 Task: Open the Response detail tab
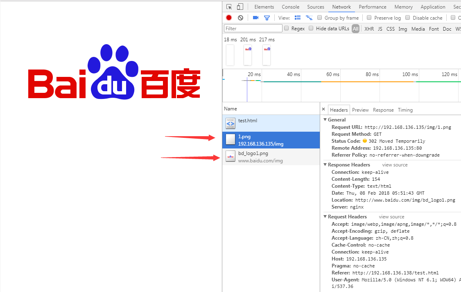tap(383, 110)
